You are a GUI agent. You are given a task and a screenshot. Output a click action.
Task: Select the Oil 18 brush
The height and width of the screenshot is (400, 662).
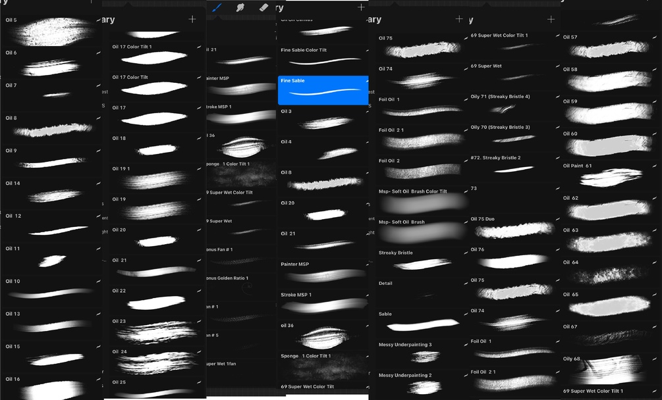click(157, 148)
